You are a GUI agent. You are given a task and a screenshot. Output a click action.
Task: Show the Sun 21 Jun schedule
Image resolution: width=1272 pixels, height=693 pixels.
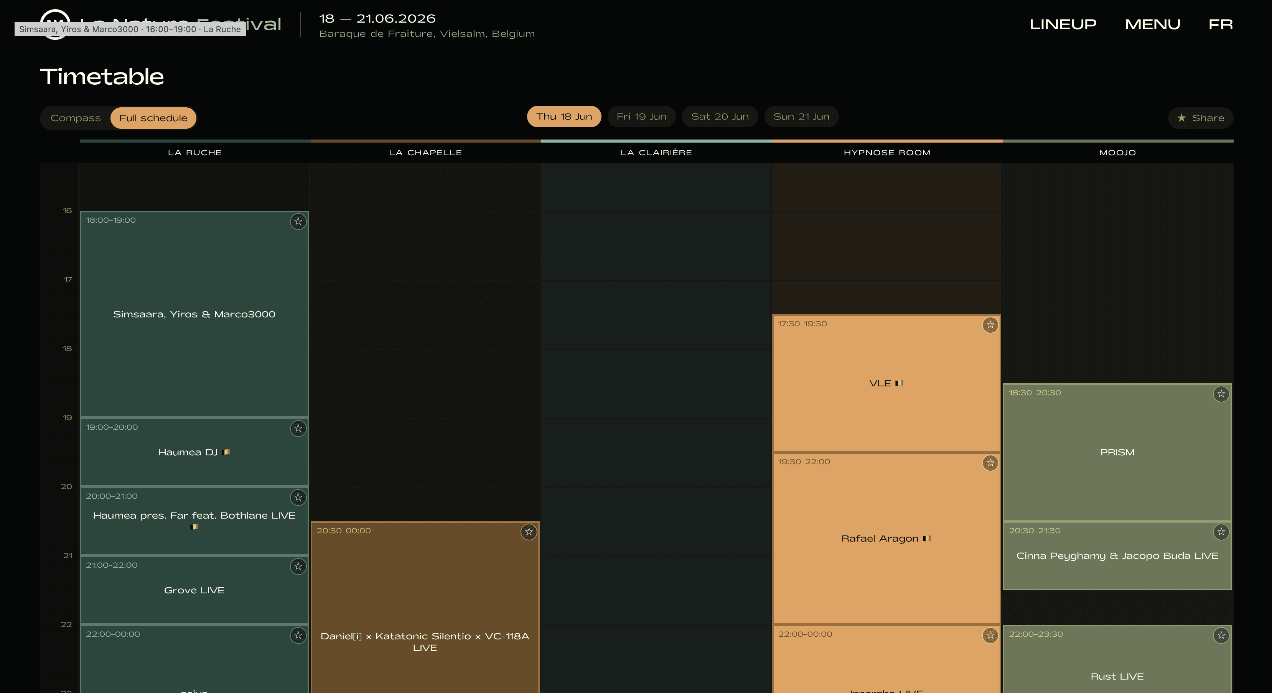pyautogui.click(x=801, y=117)
